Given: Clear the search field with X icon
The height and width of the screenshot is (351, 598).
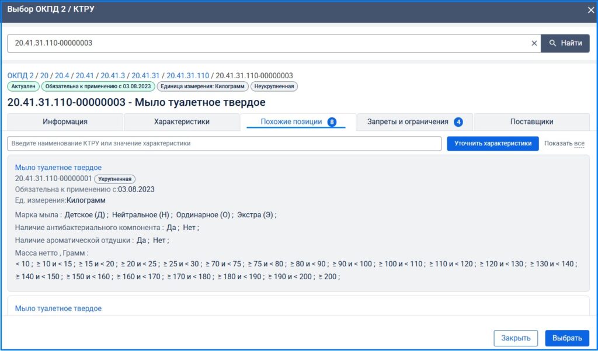Looking at the screenshot, I should [x=534, y=43].
